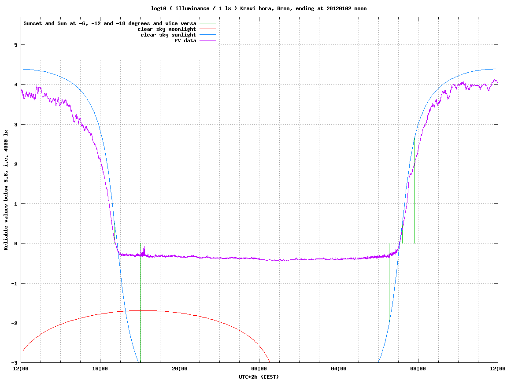Click the y-axis tick label 4
This screenshot has height=380, width=507.
click(x=15, y=85)
